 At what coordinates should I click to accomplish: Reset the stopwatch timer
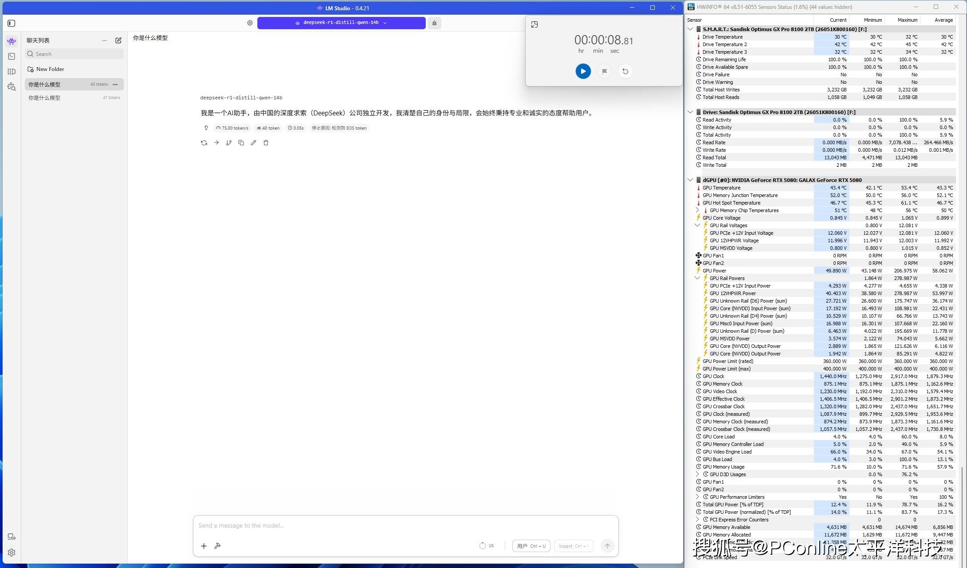(x=625, y=71)
